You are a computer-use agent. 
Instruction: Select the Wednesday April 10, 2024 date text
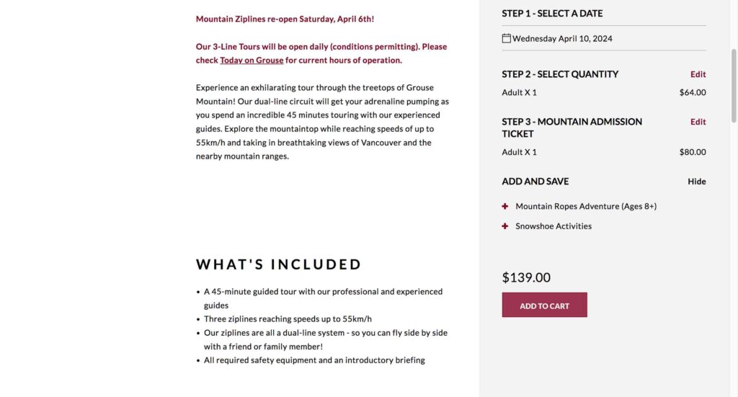[x=562, y=39]
